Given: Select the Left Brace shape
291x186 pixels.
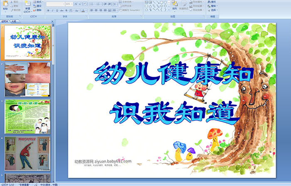Looking at the screenshot, I should [x=162, y=10].
